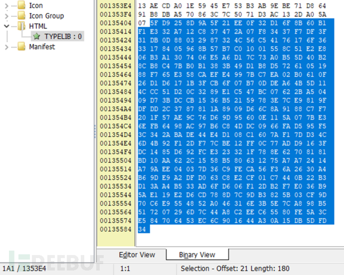This screenshot has height=275, width=344.
Task: Click status bar position 1A1 / 1353E4
Action: (x=24, y=269)
